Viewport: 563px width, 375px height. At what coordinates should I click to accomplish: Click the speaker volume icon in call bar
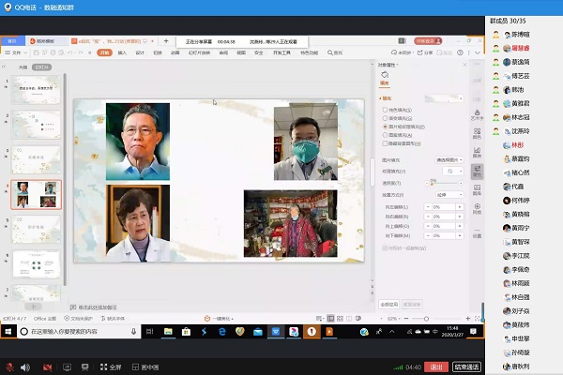point(25,367)
